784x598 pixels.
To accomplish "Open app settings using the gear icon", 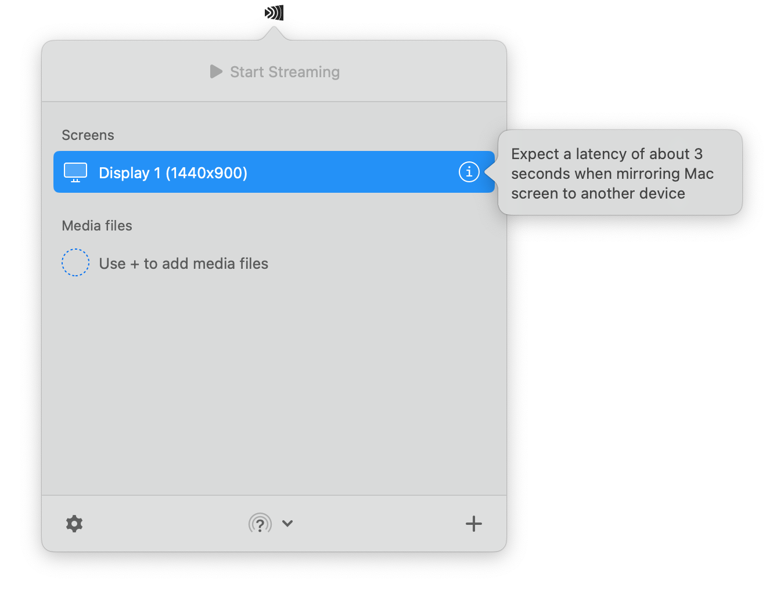I will point(74,523).
